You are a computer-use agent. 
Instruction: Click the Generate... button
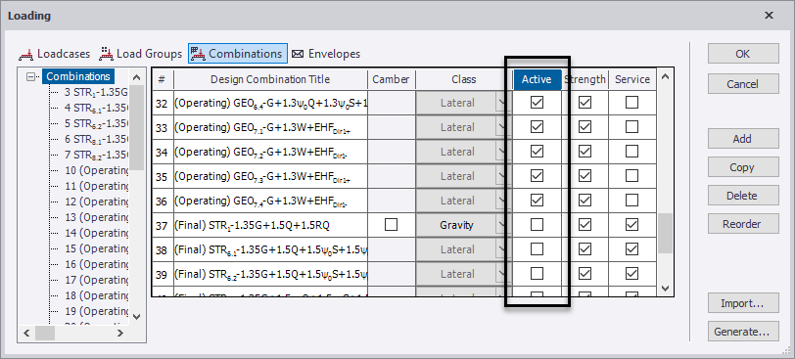743,332
